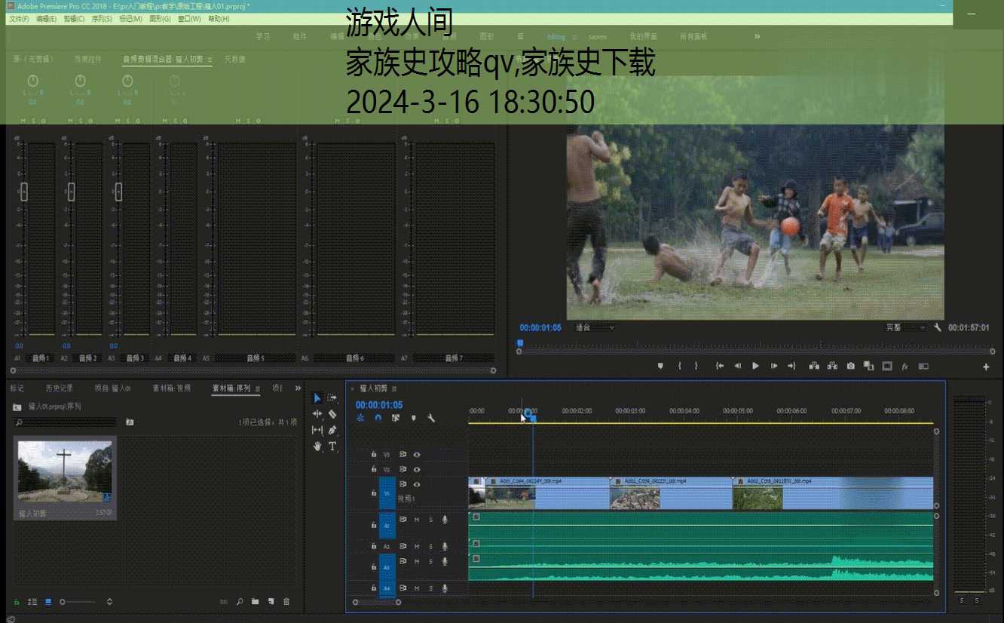Open timeline sequence panel menu

[393, 388]
